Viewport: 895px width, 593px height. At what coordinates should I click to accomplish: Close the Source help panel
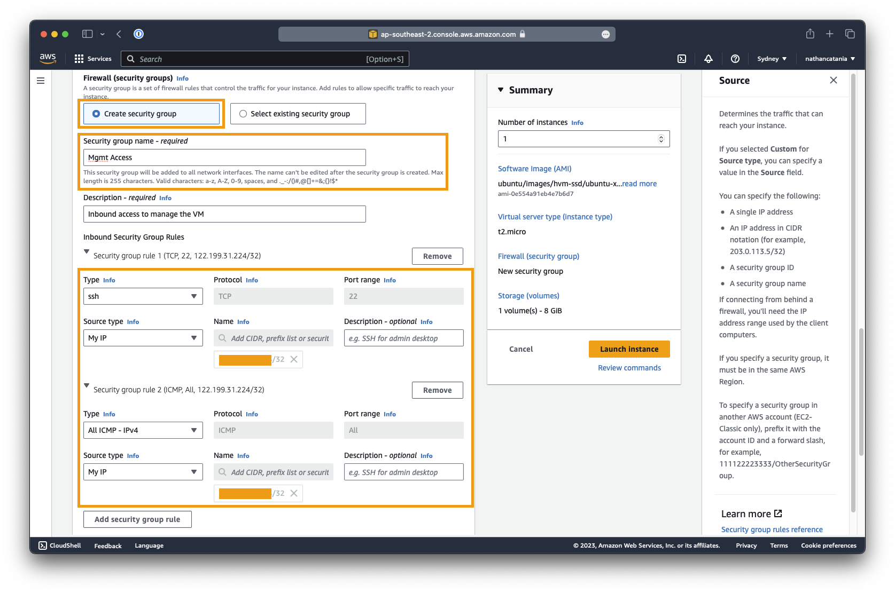pyautogui.click(x=833, y=80)
